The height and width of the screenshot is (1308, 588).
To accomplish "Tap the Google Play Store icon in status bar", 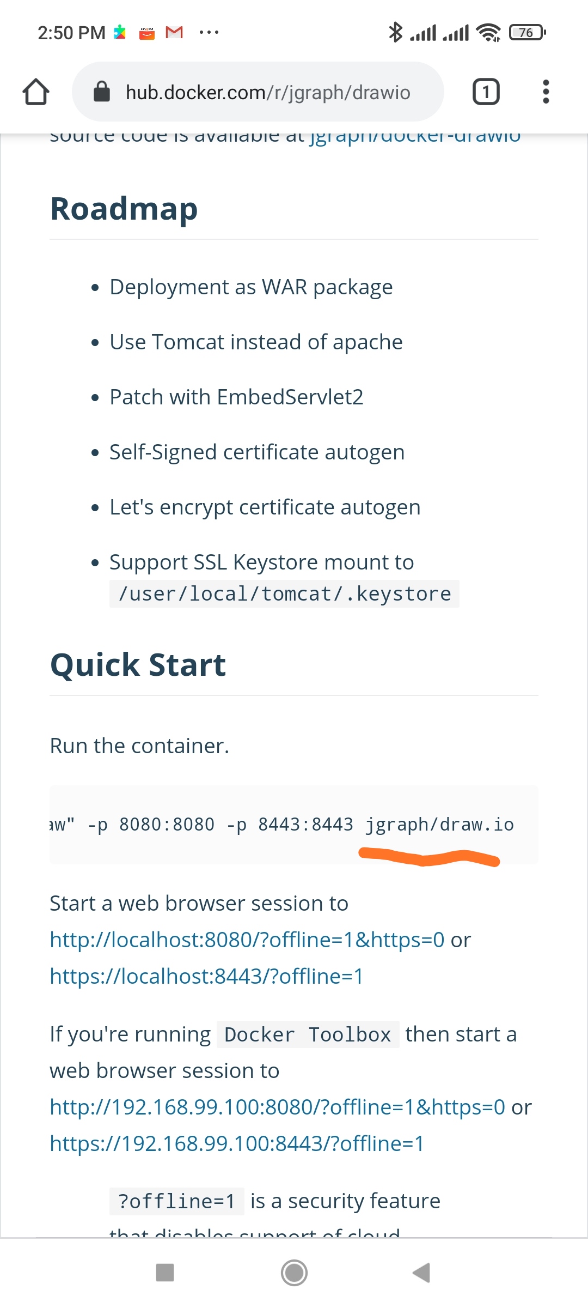I will [x=120, y=32].
